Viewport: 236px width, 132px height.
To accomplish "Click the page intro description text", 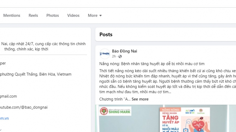I will (43, 47).
